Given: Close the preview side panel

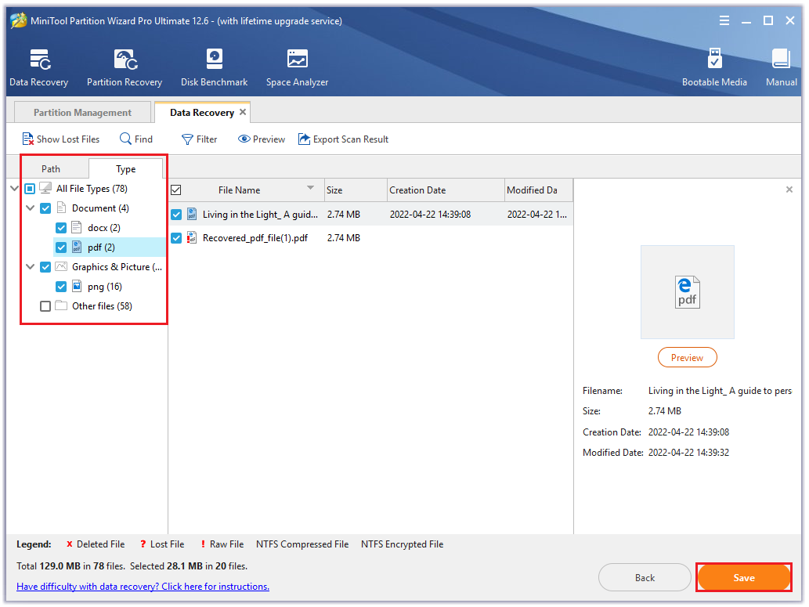Looking at the screenshot, I should [x=789, y=190].
